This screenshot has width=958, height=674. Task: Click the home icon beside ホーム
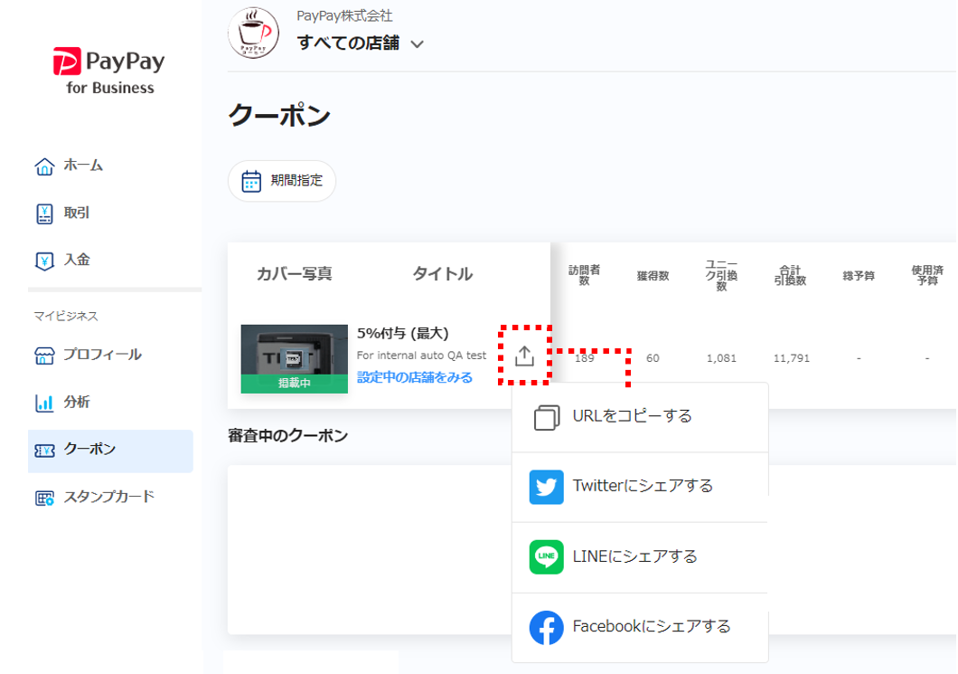44,166
